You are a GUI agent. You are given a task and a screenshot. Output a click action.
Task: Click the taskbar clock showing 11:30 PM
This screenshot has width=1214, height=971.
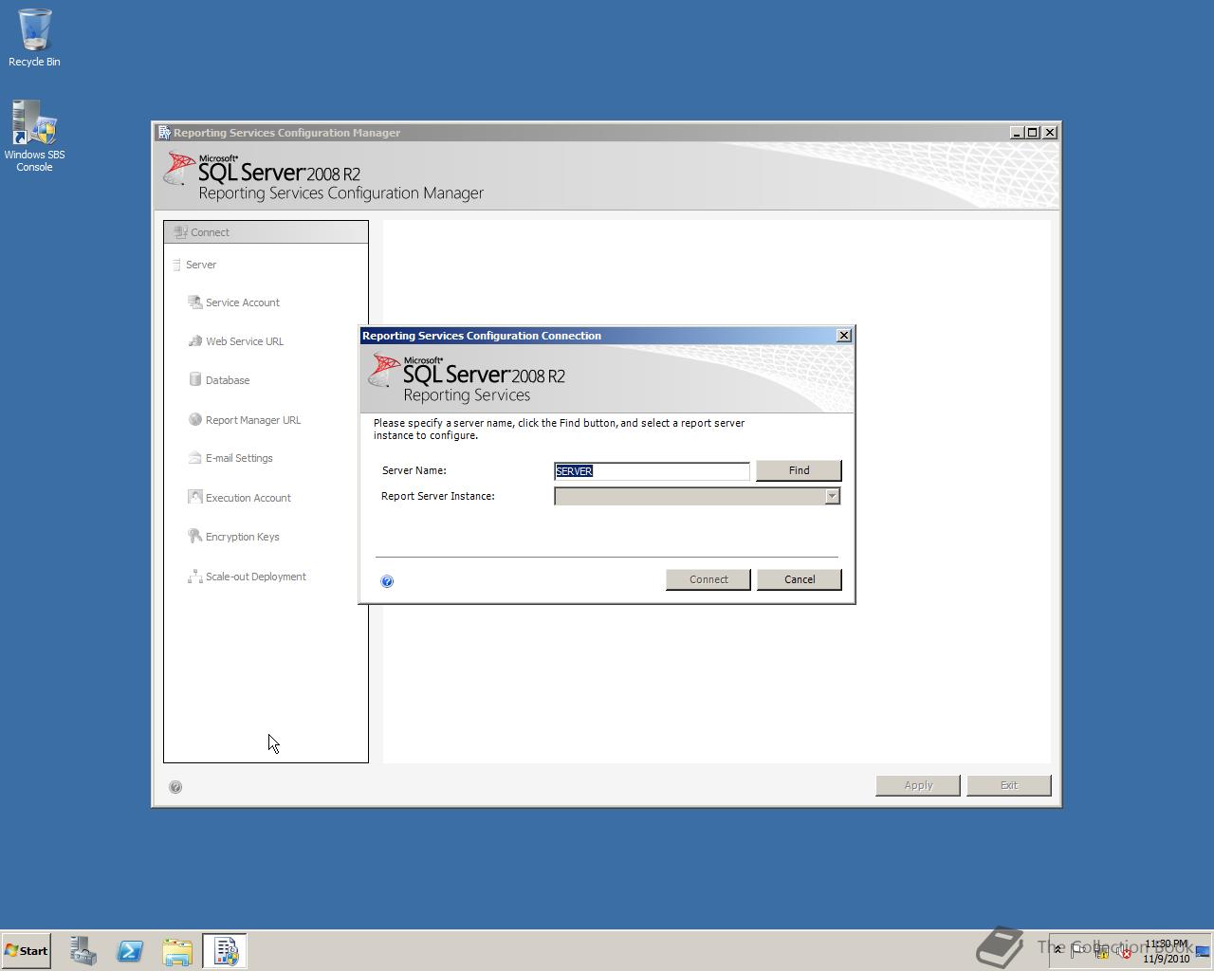coord(1166,951)
